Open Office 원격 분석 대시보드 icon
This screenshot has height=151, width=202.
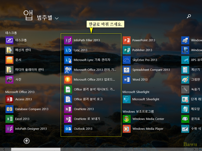coord(68,89)
